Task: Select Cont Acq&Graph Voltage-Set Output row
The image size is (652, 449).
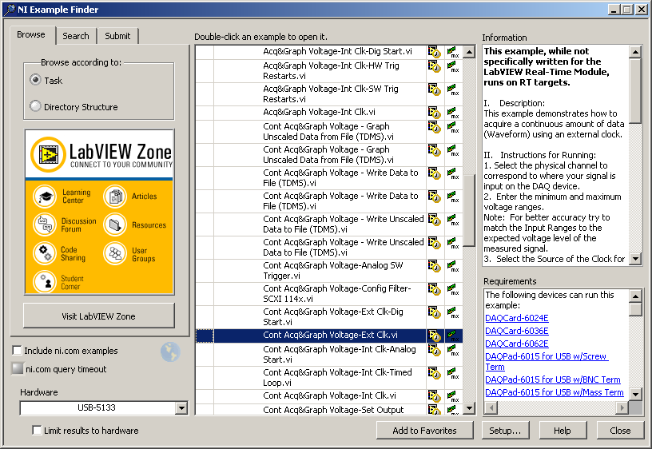Action: (x=329, y=410)
